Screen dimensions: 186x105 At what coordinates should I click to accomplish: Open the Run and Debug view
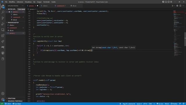pos(3,24)
